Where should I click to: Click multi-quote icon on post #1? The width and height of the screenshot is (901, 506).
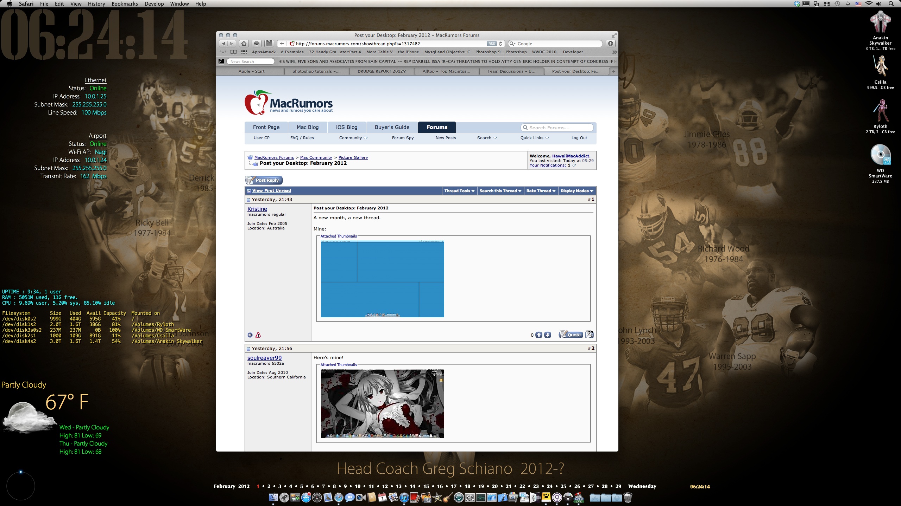[589, 335]
